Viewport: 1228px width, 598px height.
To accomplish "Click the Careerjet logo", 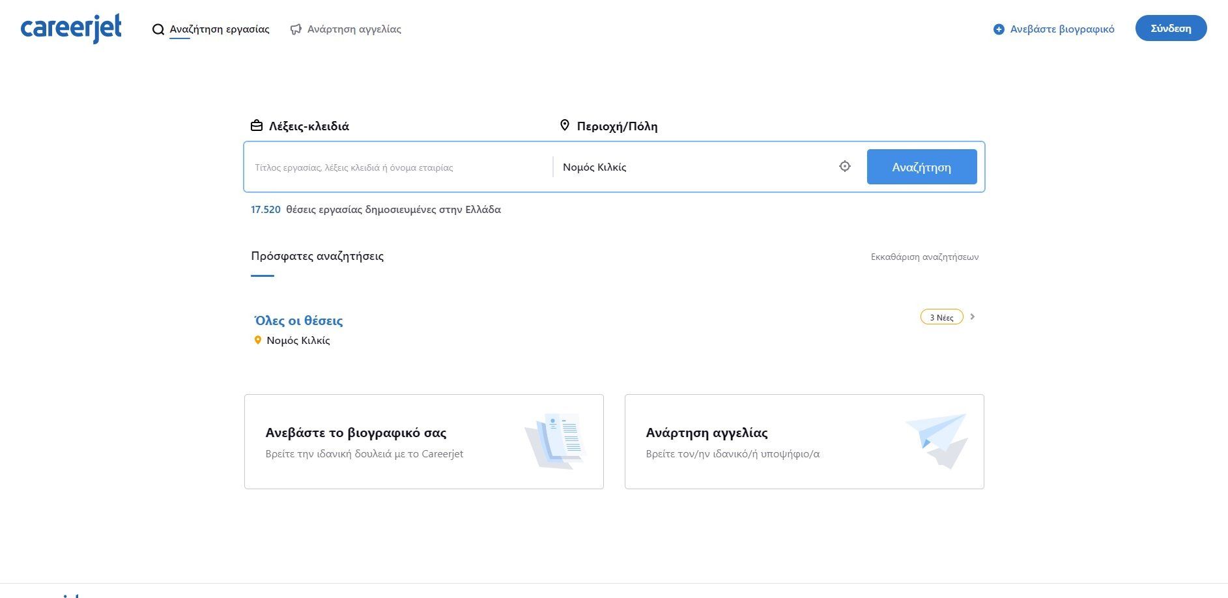I will pyautogui.click(x=71, y=29).
